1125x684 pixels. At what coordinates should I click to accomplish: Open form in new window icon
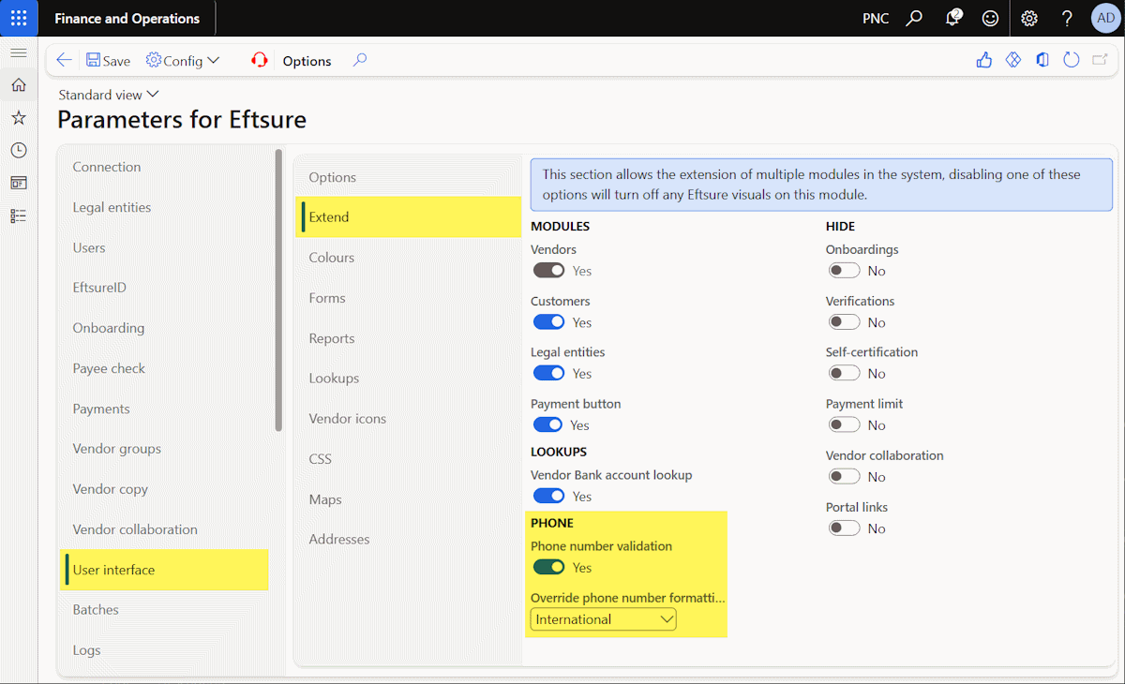pos(1100,60)
